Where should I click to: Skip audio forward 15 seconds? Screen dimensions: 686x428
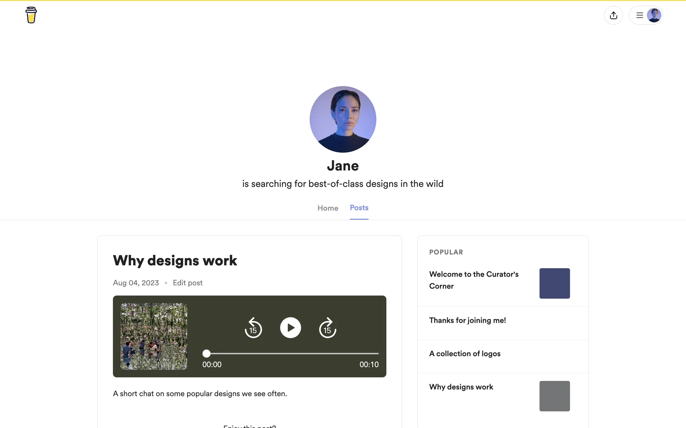coord(327,328)
